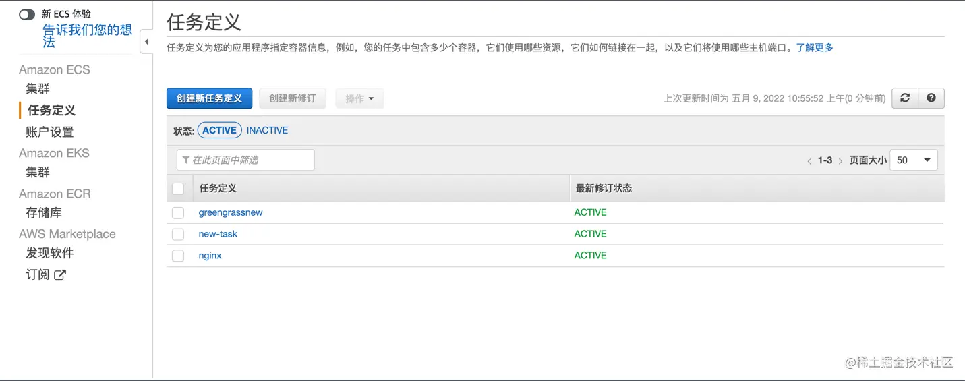Image resolution: width=965 pixels, height=381 pixels.
Task: Click the 创建新任务定义 button
Action: coord(209,98)
